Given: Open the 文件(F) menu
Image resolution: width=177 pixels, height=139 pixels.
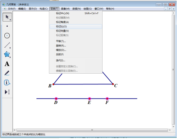Looking at the screenshot, I should tap(12, 9).
